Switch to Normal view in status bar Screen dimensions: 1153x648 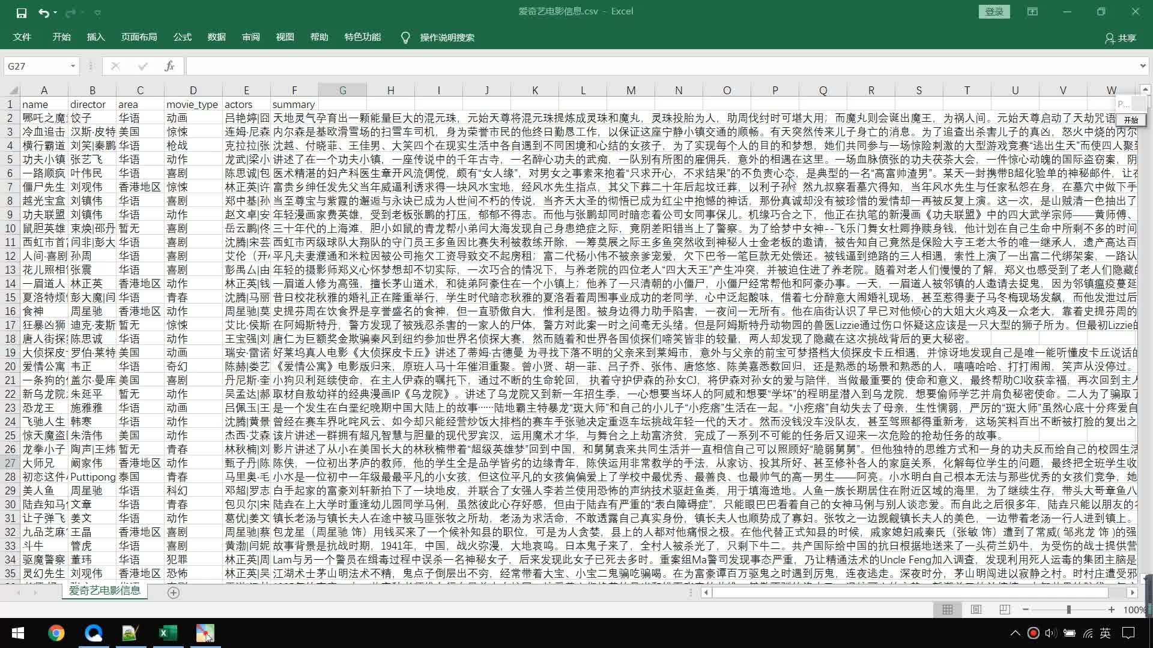[x=948, y=610]
